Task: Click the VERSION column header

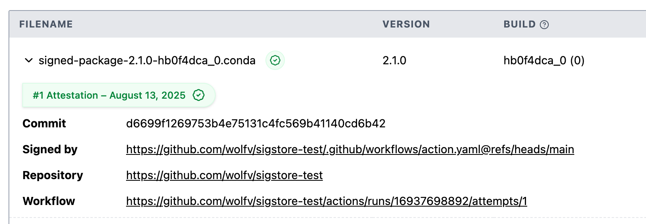Action: (x=406, y=24)
